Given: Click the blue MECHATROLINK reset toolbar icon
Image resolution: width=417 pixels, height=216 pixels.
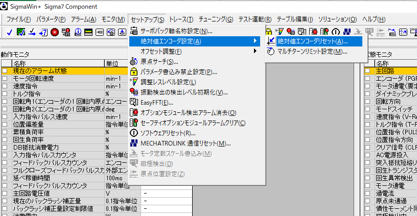Looking at the screenshot, I should tap(347, 32).
